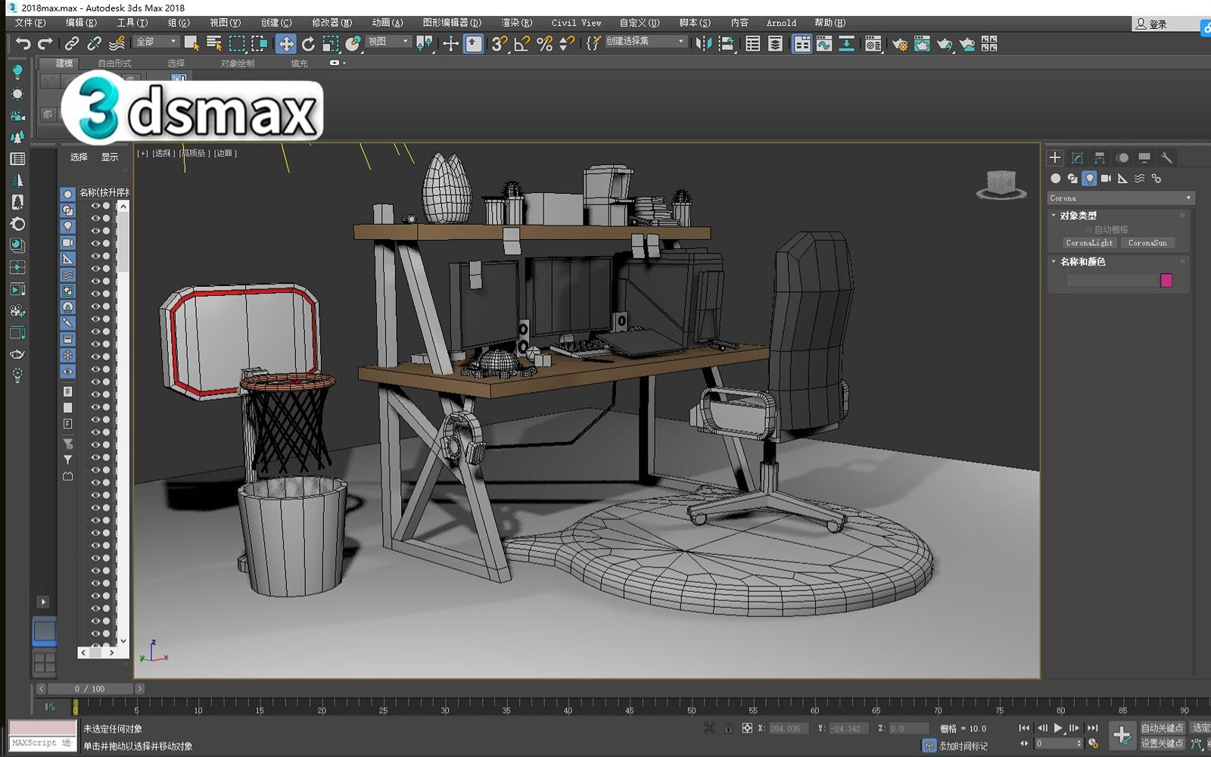
Task: Click the Play Animation button
Action: click(1058, 728)
